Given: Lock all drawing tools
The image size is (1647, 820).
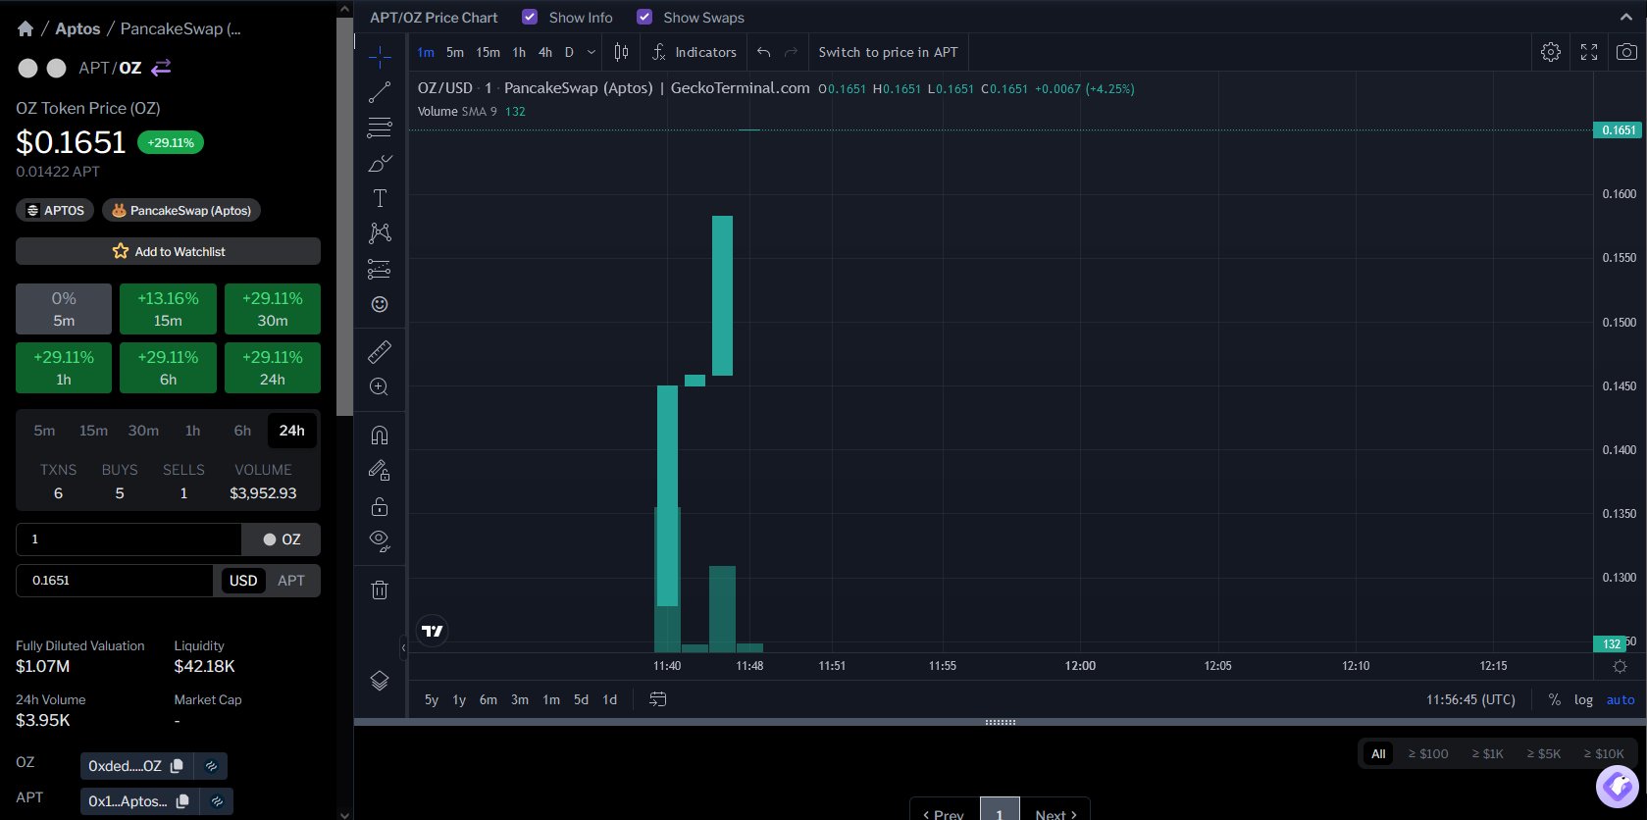Looking at the screenshot, I should click(x=380, y=506).
